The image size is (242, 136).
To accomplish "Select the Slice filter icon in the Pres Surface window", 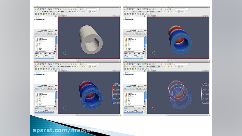I will pyautogui.click(x=133, y=14).
